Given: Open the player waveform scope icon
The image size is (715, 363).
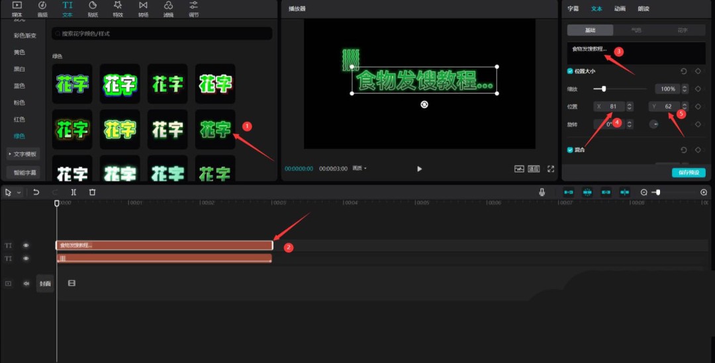Looking at the screenshot, I should click(519, 169).
